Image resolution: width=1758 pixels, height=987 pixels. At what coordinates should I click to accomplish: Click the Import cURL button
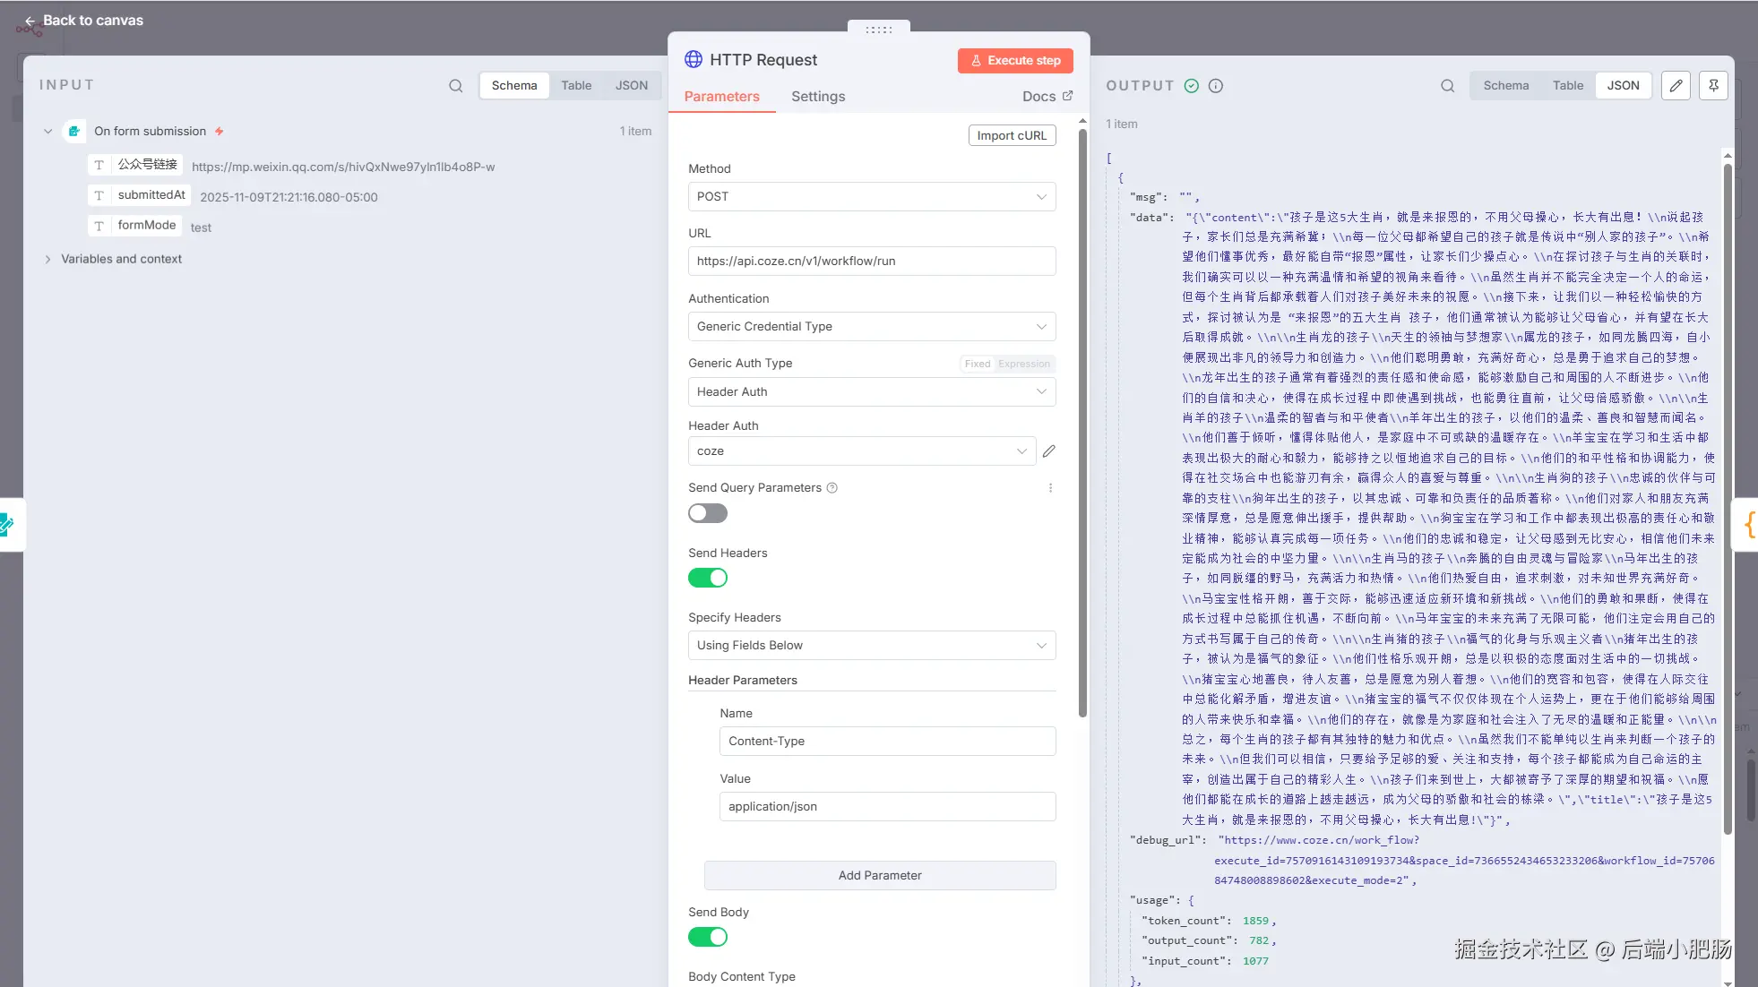click(x=1011, y=135)
